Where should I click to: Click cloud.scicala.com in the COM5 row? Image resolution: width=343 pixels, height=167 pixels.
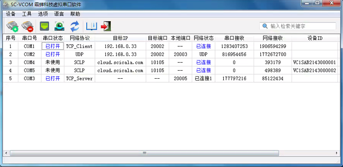click(121, 71)
